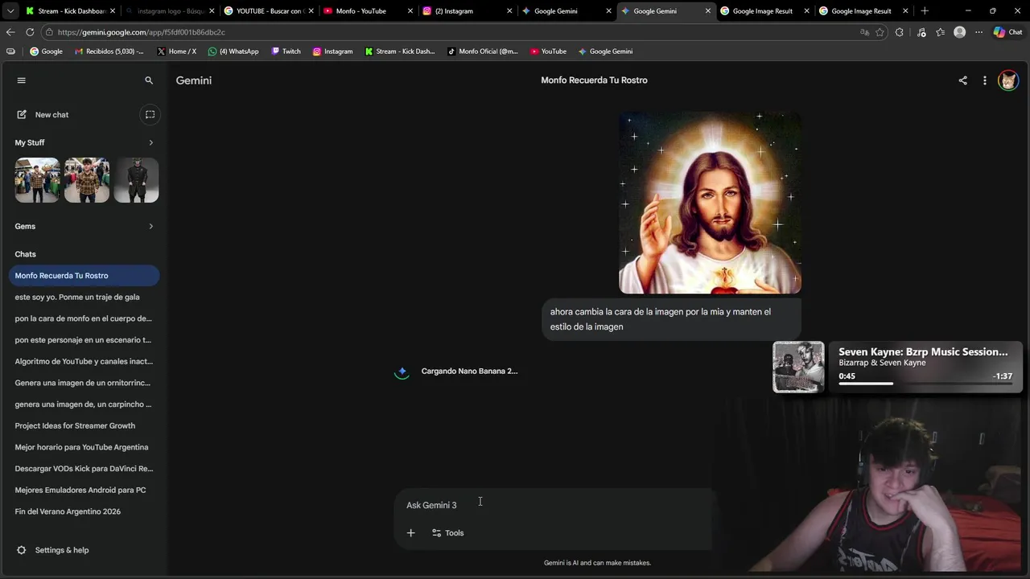Open the Google bookmark
This screenshot has height=579, width=1030.
click(x=46, y=51)
